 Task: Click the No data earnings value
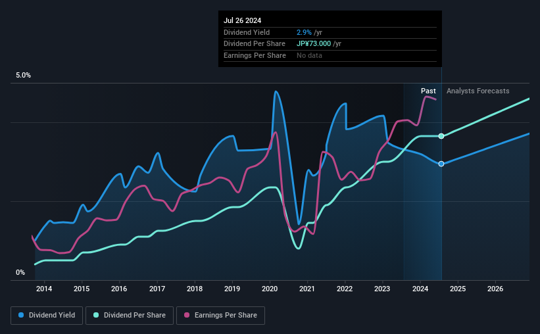click(309, 55)
